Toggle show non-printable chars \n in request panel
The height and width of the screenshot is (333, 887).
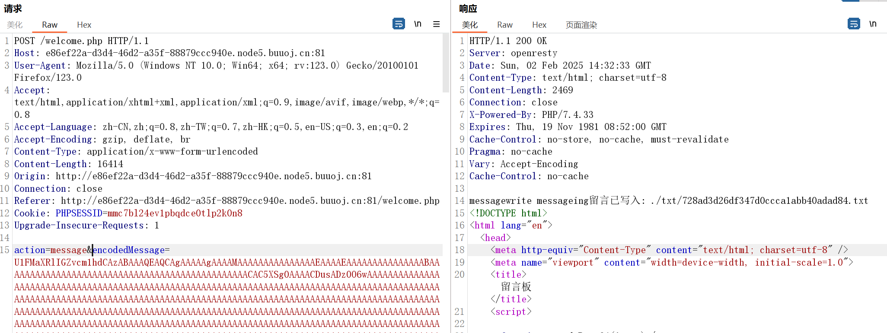pos(418,24)
